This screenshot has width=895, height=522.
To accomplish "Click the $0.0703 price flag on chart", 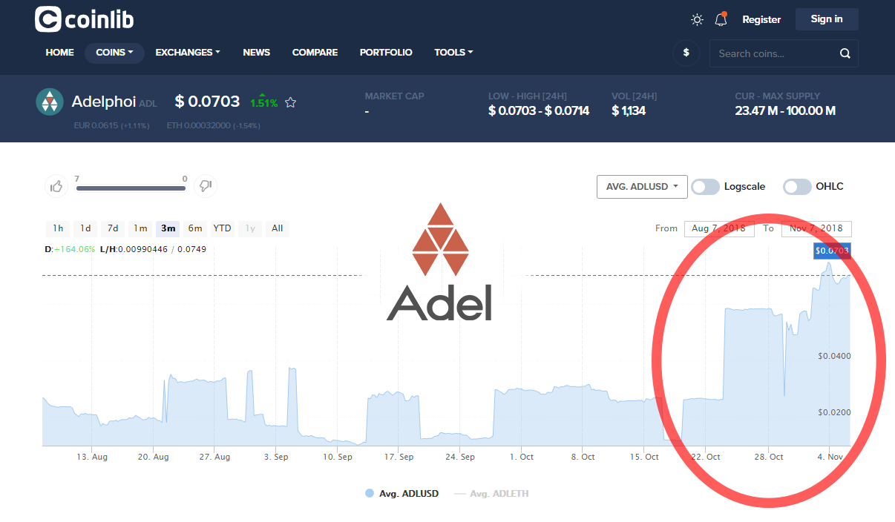I will pos(831,251).
